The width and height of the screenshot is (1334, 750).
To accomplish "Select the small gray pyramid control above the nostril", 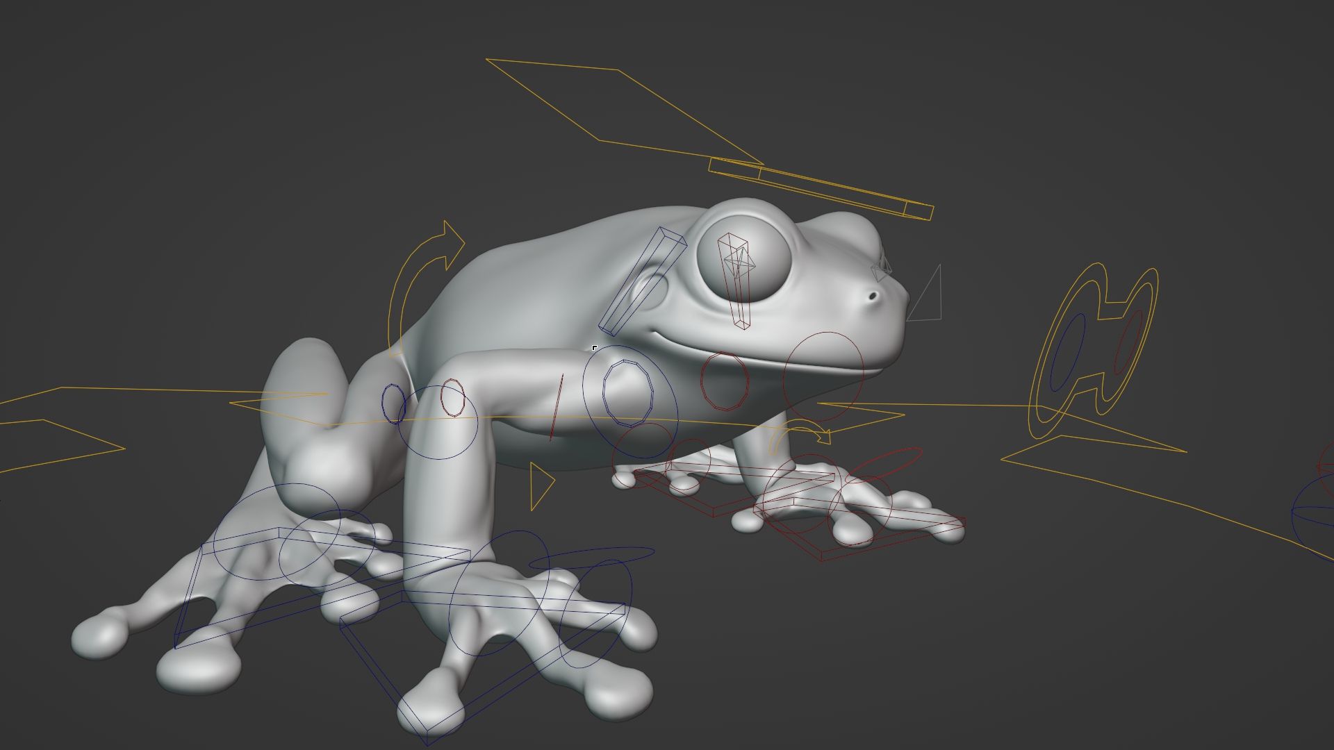I will (x=881, y=270).
